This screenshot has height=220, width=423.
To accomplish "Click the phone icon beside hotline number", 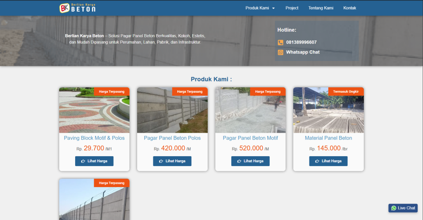I will point(280,42).
